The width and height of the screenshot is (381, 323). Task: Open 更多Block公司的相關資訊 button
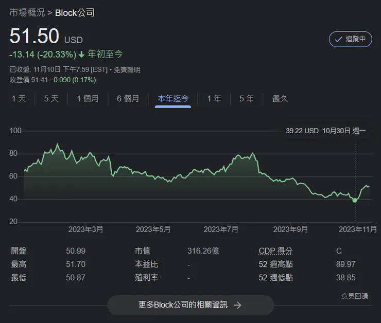[x=190, y=305]
